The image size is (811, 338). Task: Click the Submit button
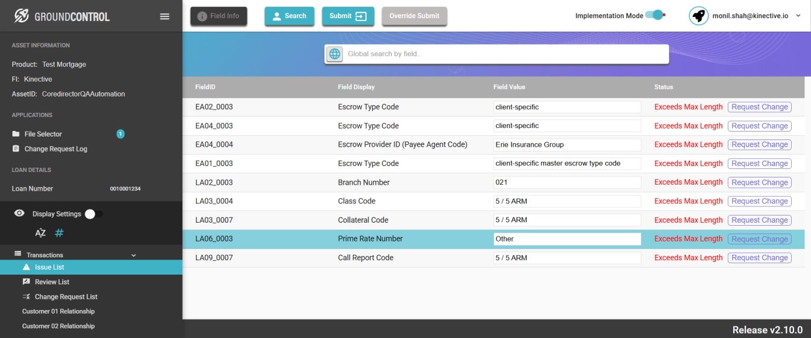(348, 16)
